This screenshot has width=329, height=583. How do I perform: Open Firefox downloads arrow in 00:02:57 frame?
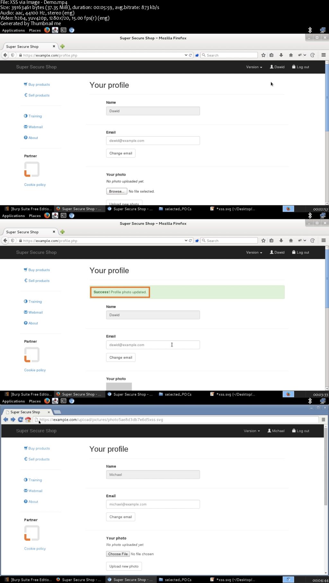point(281,55)
